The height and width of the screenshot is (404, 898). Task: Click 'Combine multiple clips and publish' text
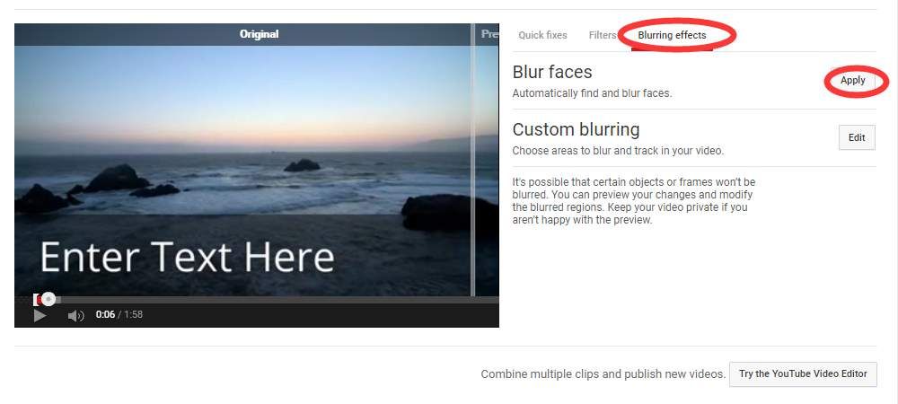(603, 373)
